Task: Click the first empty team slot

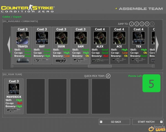Action: click(36, 96)
